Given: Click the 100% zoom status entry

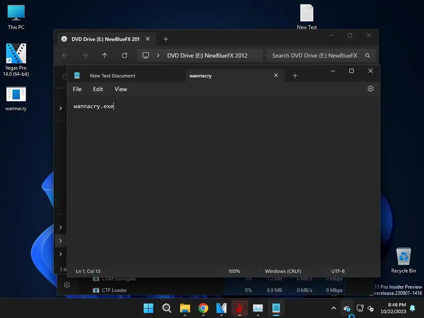Looking at the screenshot, I should 234,271.
